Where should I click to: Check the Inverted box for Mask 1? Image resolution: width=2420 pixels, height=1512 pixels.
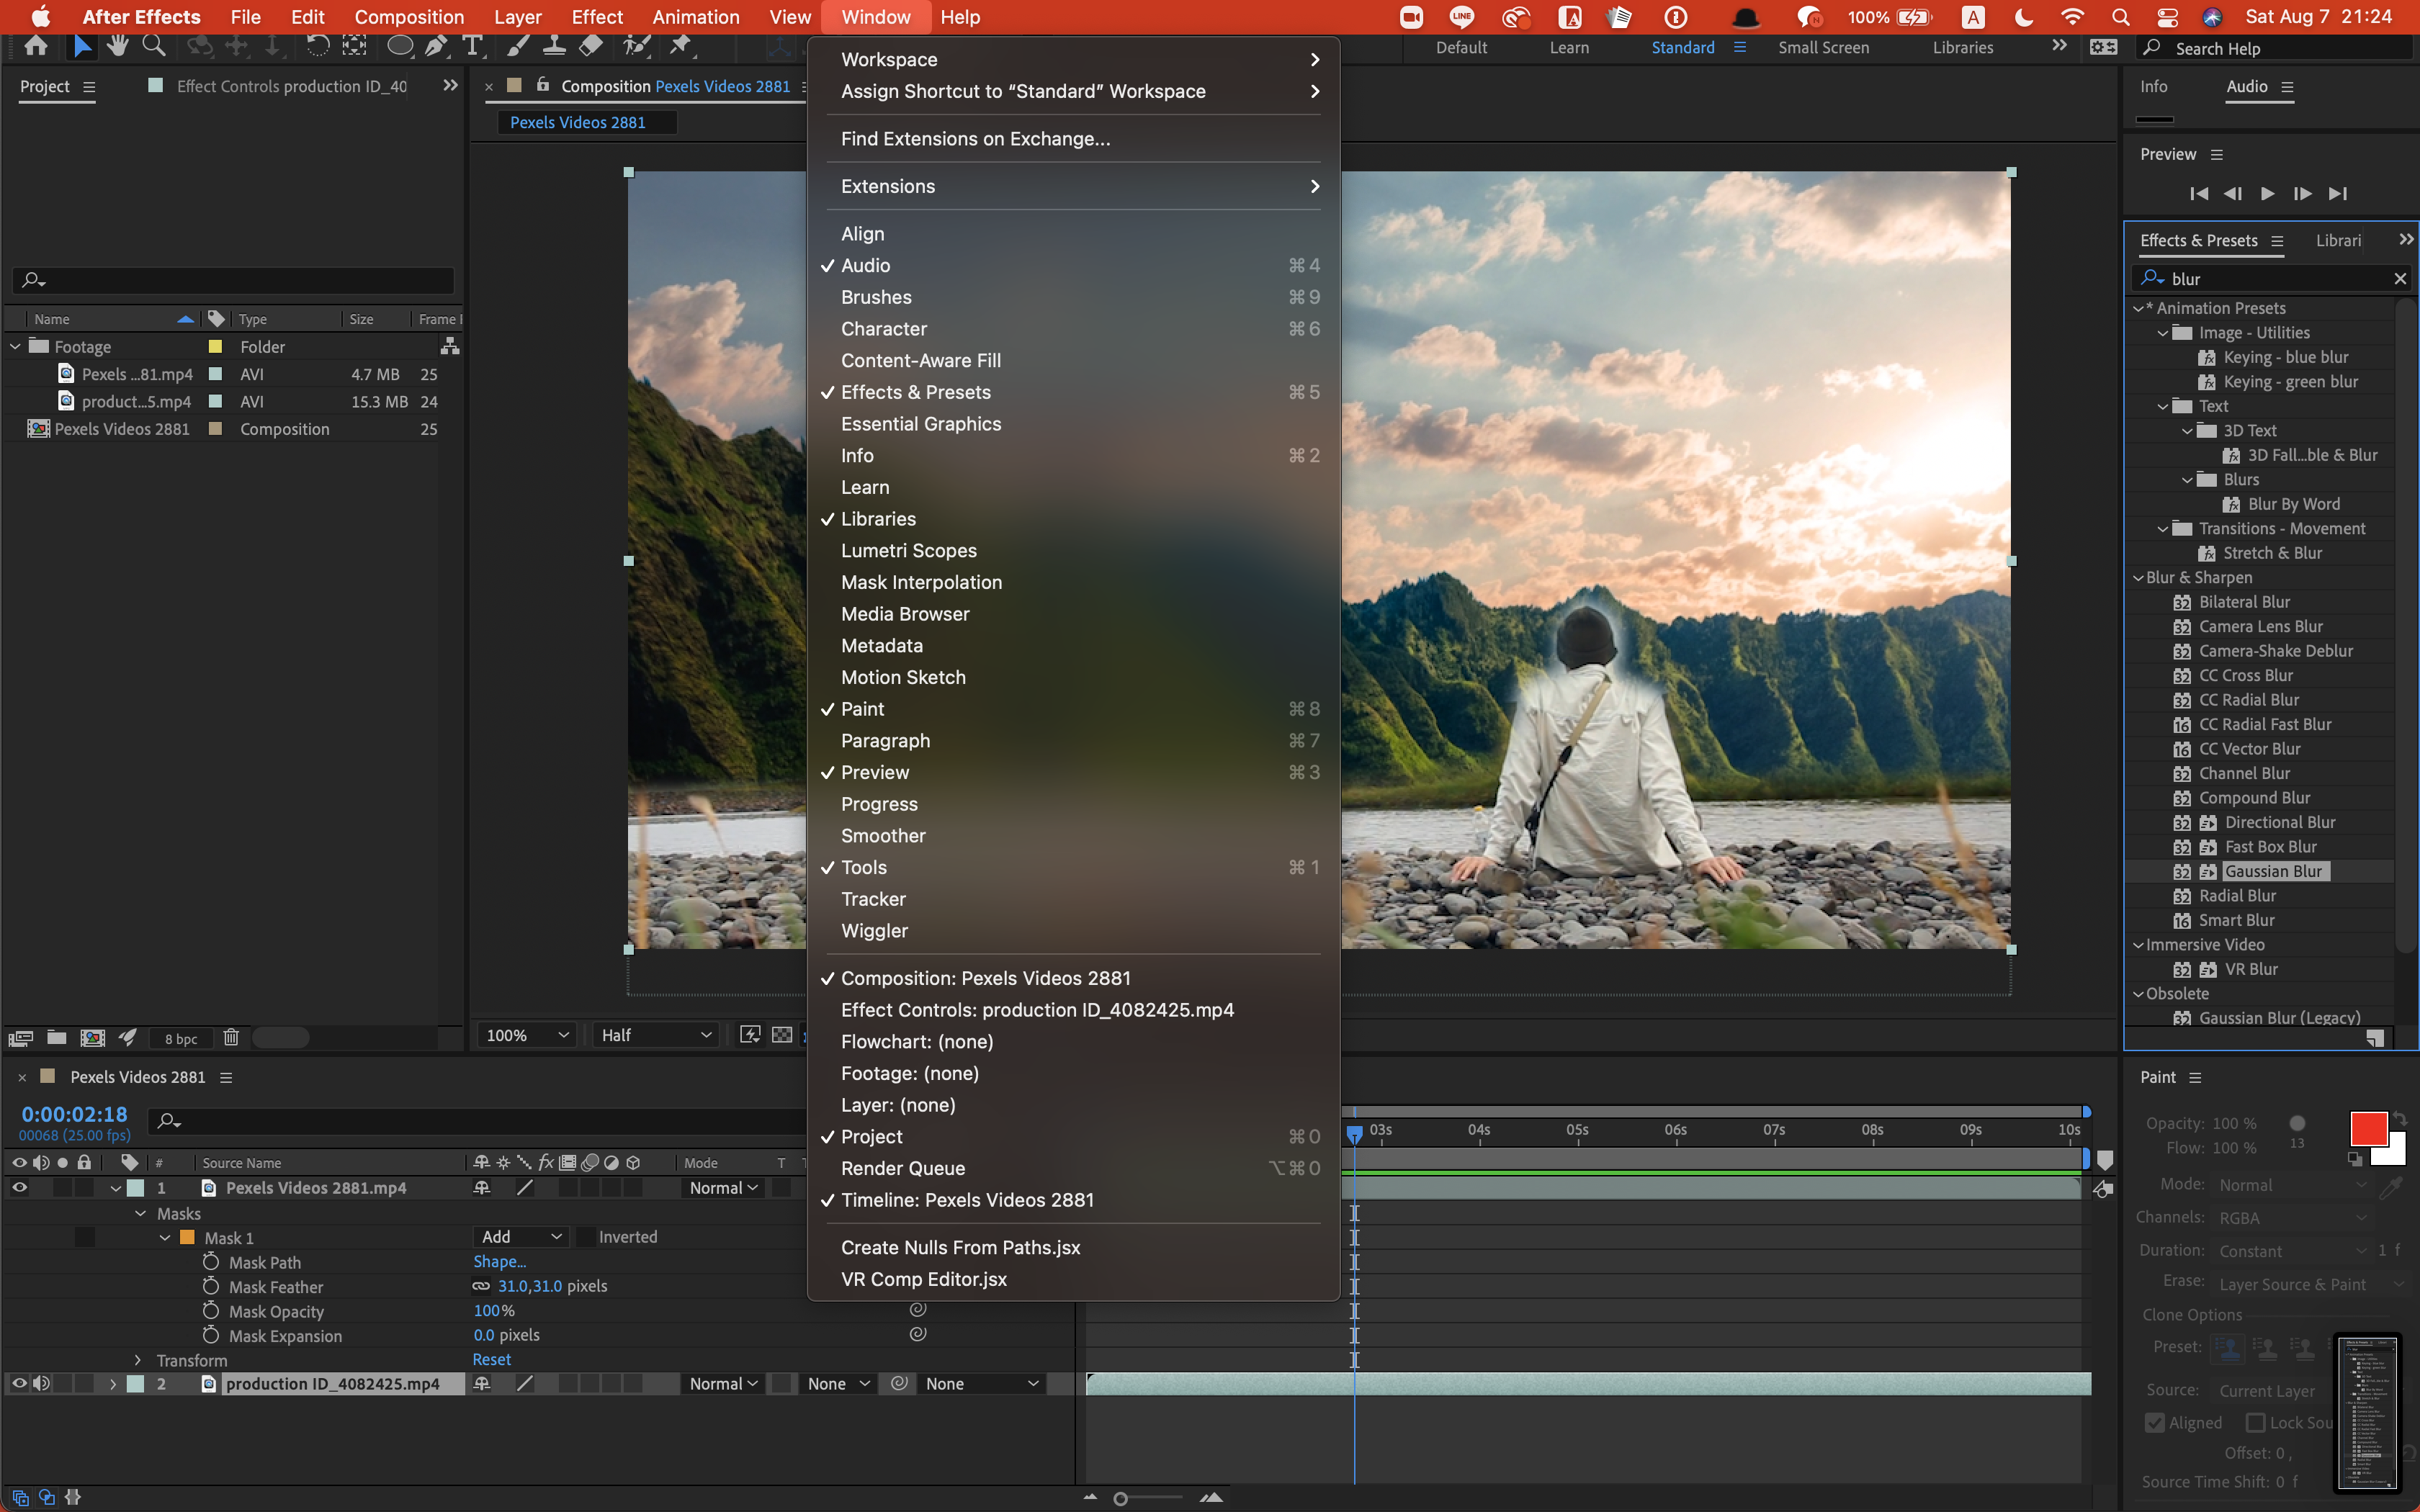click(x=587, y=1237)
